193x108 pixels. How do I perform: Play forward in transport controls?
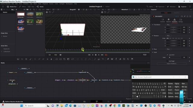99,55
